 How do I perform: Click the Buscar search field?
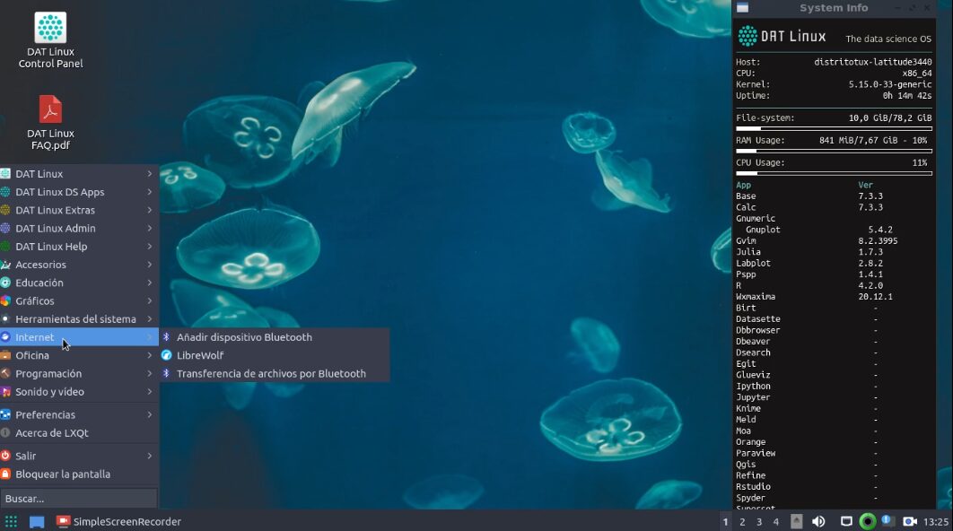click(x=79, y=498)
